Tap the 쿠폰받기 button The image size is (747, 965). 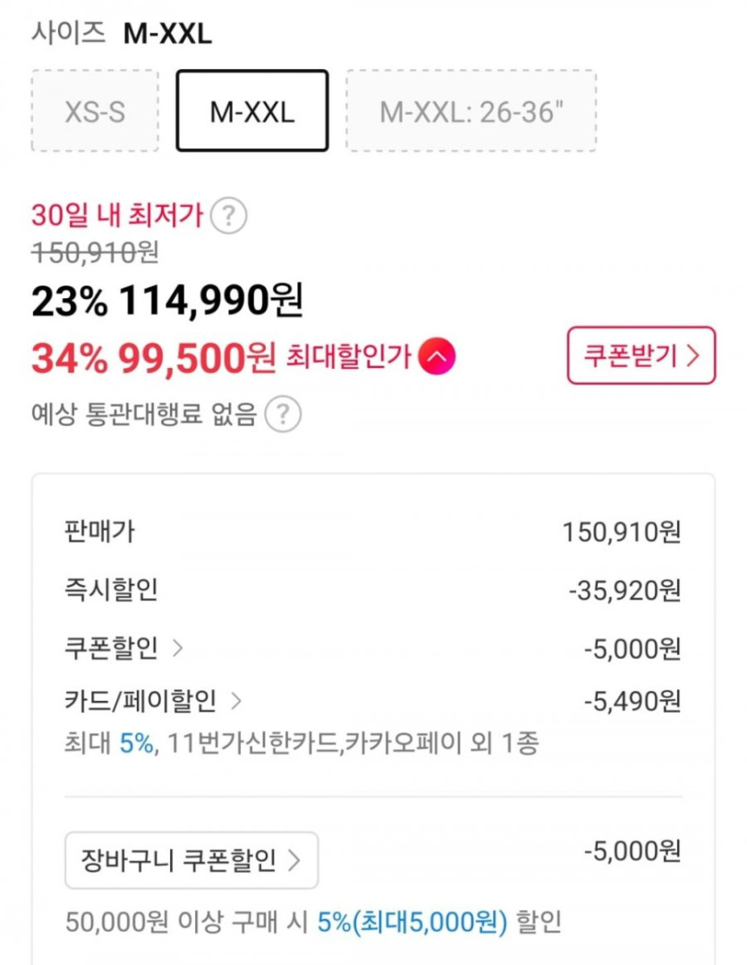(641, 356)
